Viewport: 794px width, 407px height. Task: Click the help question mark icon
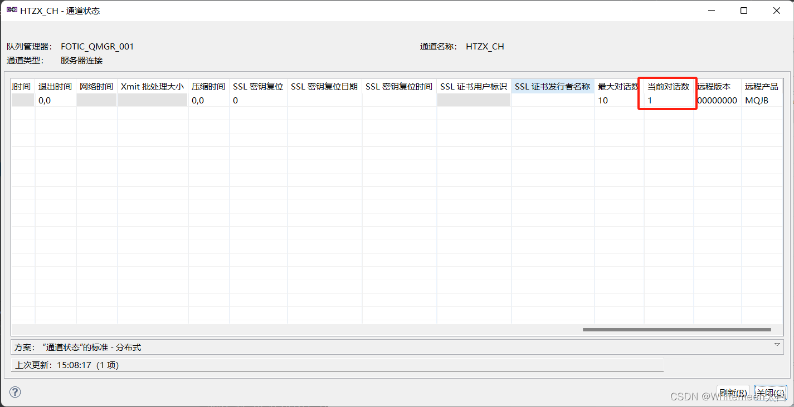pyautogui.click(x=15, y=392)
